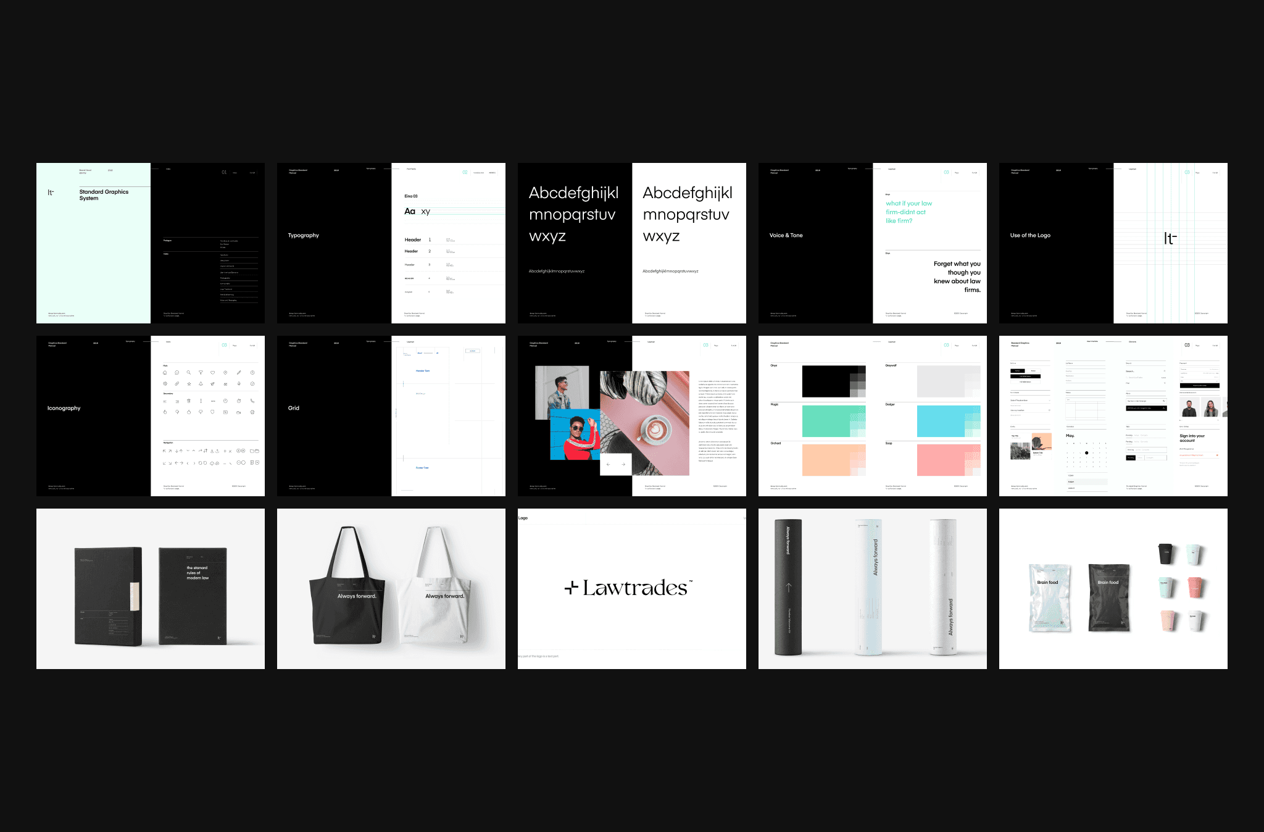Click the left arrow on the photography slide

(x=608, y=464)
